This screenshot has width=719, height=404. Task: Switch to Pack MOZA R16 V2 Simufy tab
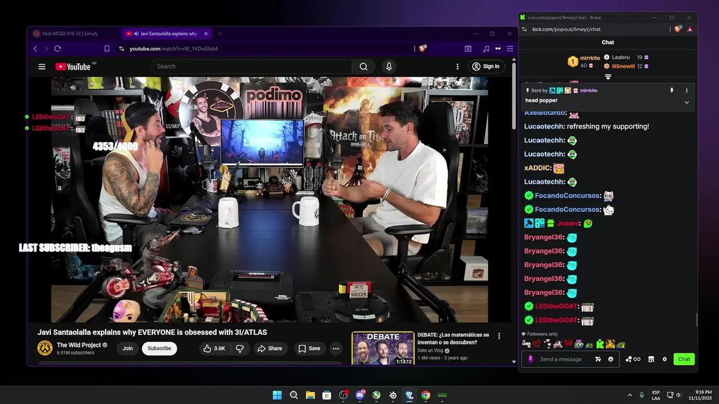pos(74,34)
